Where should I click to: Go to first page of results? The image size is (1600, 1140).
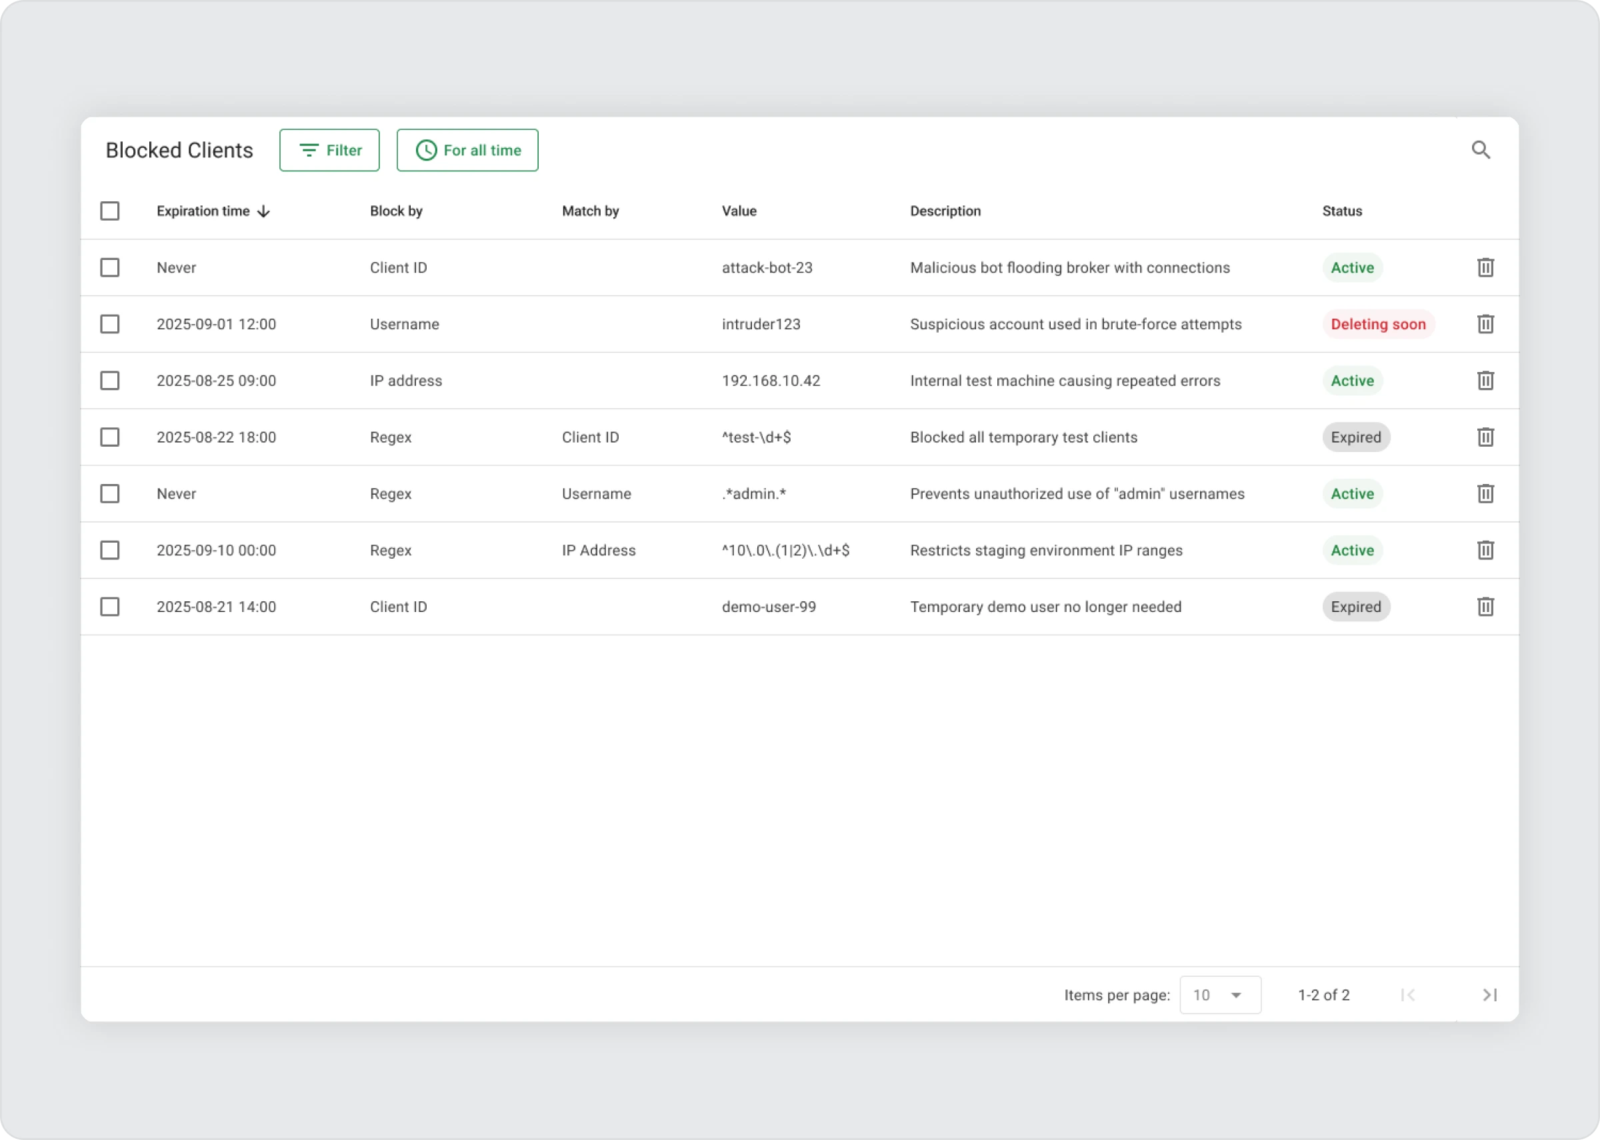(1407, 995)
